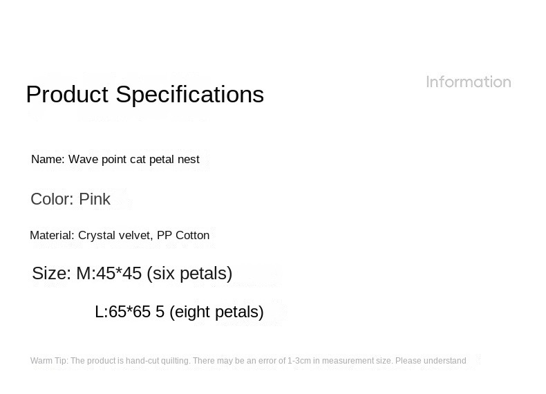This screenshot has height=394, width=546.
Task: Click the "Material:" field label
Action: point(53,236)
